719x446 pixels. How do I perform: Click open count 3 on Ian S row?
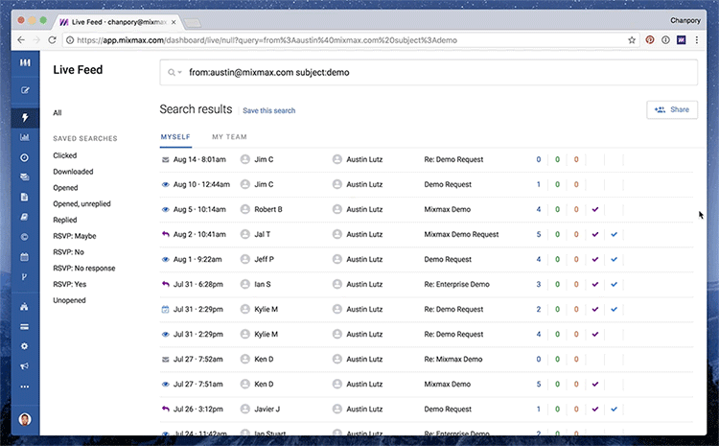pos(539,285)
